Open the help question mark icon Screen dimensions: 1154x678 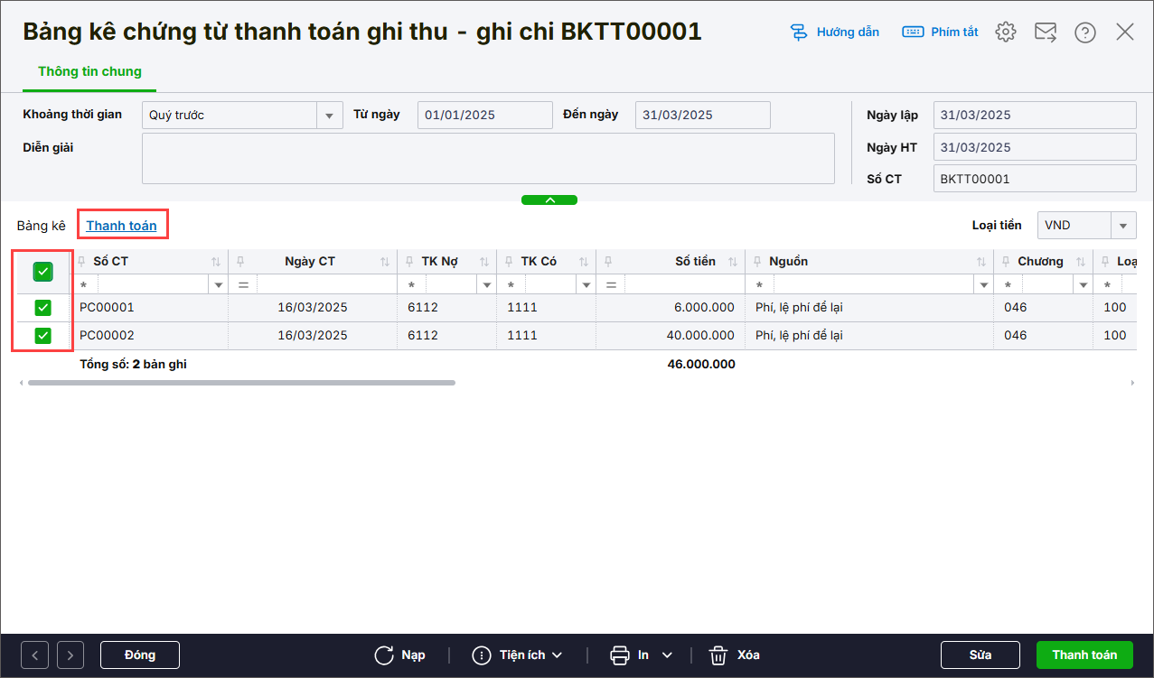click(1084, 33)
